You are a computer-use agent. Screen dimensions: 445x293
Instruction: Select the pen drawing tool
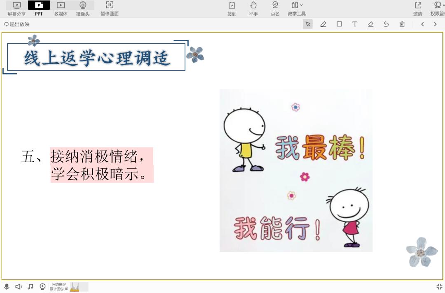323,24
